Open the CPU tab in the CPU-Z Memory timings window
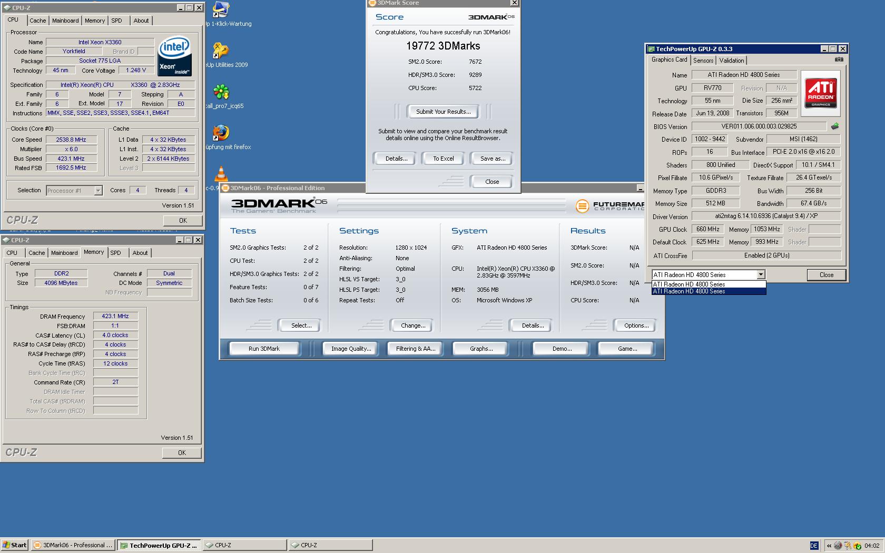Screen dimensions: 885x553 pos(12,253)
